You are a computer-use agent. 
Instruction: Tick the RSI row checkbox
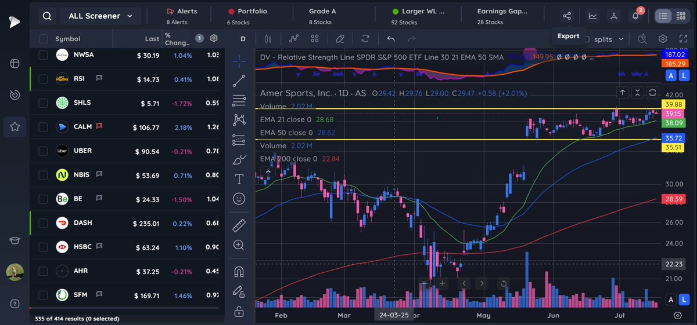pos(43,79)
